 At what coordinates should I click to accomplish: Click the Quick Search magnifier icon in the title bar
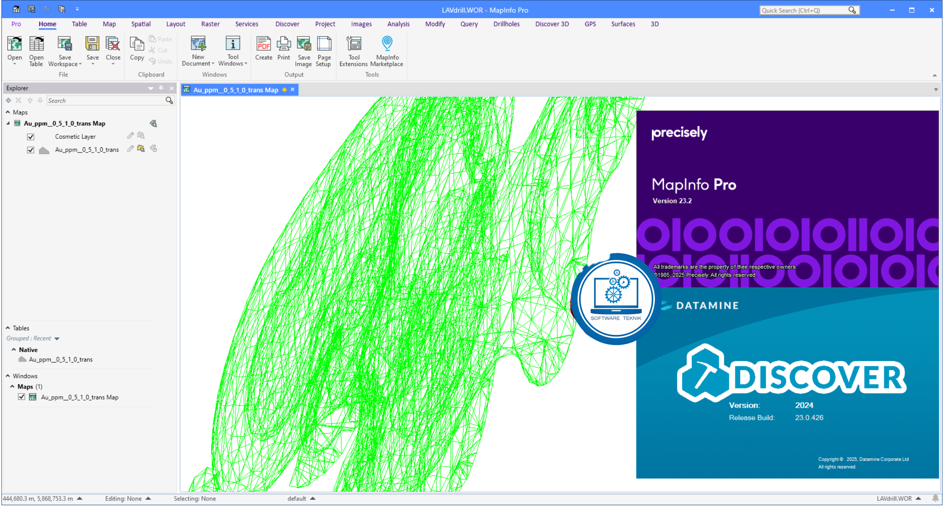(x=852, y=10)
